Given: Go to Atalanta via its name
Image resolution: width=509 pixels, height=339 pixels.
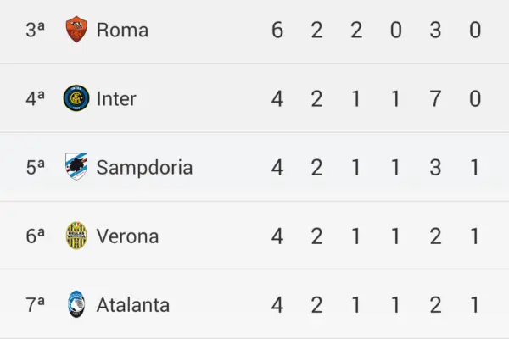Looking at the screenshot, I should 132,304.
